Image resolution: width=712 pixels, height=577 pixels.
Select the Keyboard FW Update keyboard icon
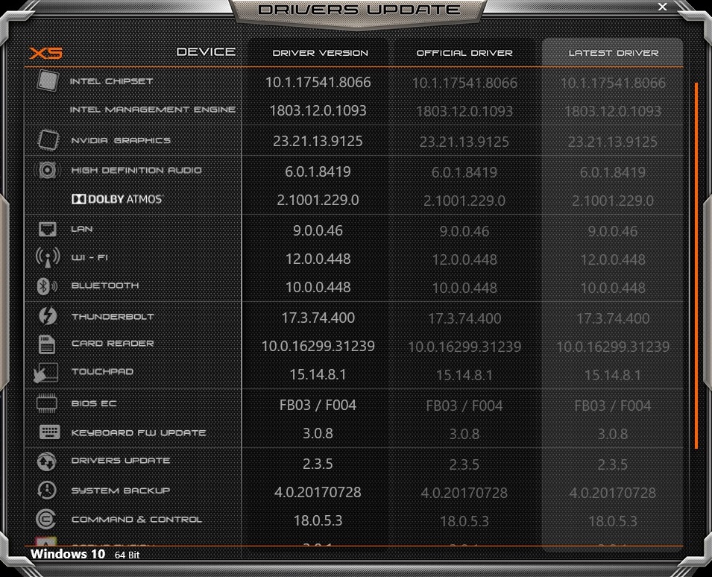49,432
